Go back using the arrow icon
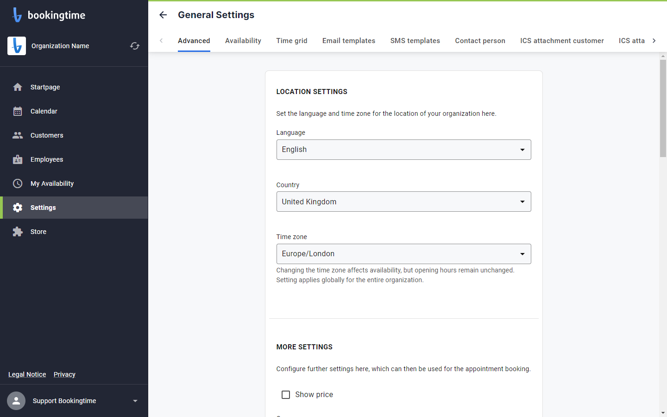The image size is (667, 417). pyautogui.click(x=163, y=15)
